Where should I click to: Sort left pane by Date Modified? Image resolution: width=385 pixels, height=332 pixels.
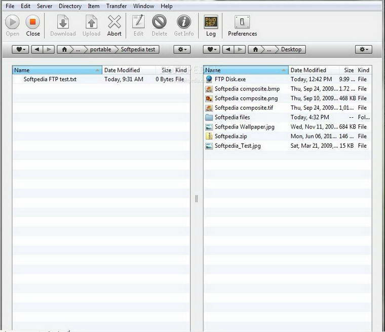coord(129,70)
